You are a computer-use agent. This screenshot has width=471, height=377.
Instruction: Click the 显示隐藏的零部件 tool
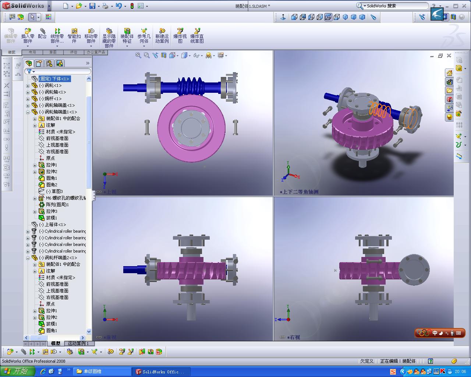coord(109,38)
